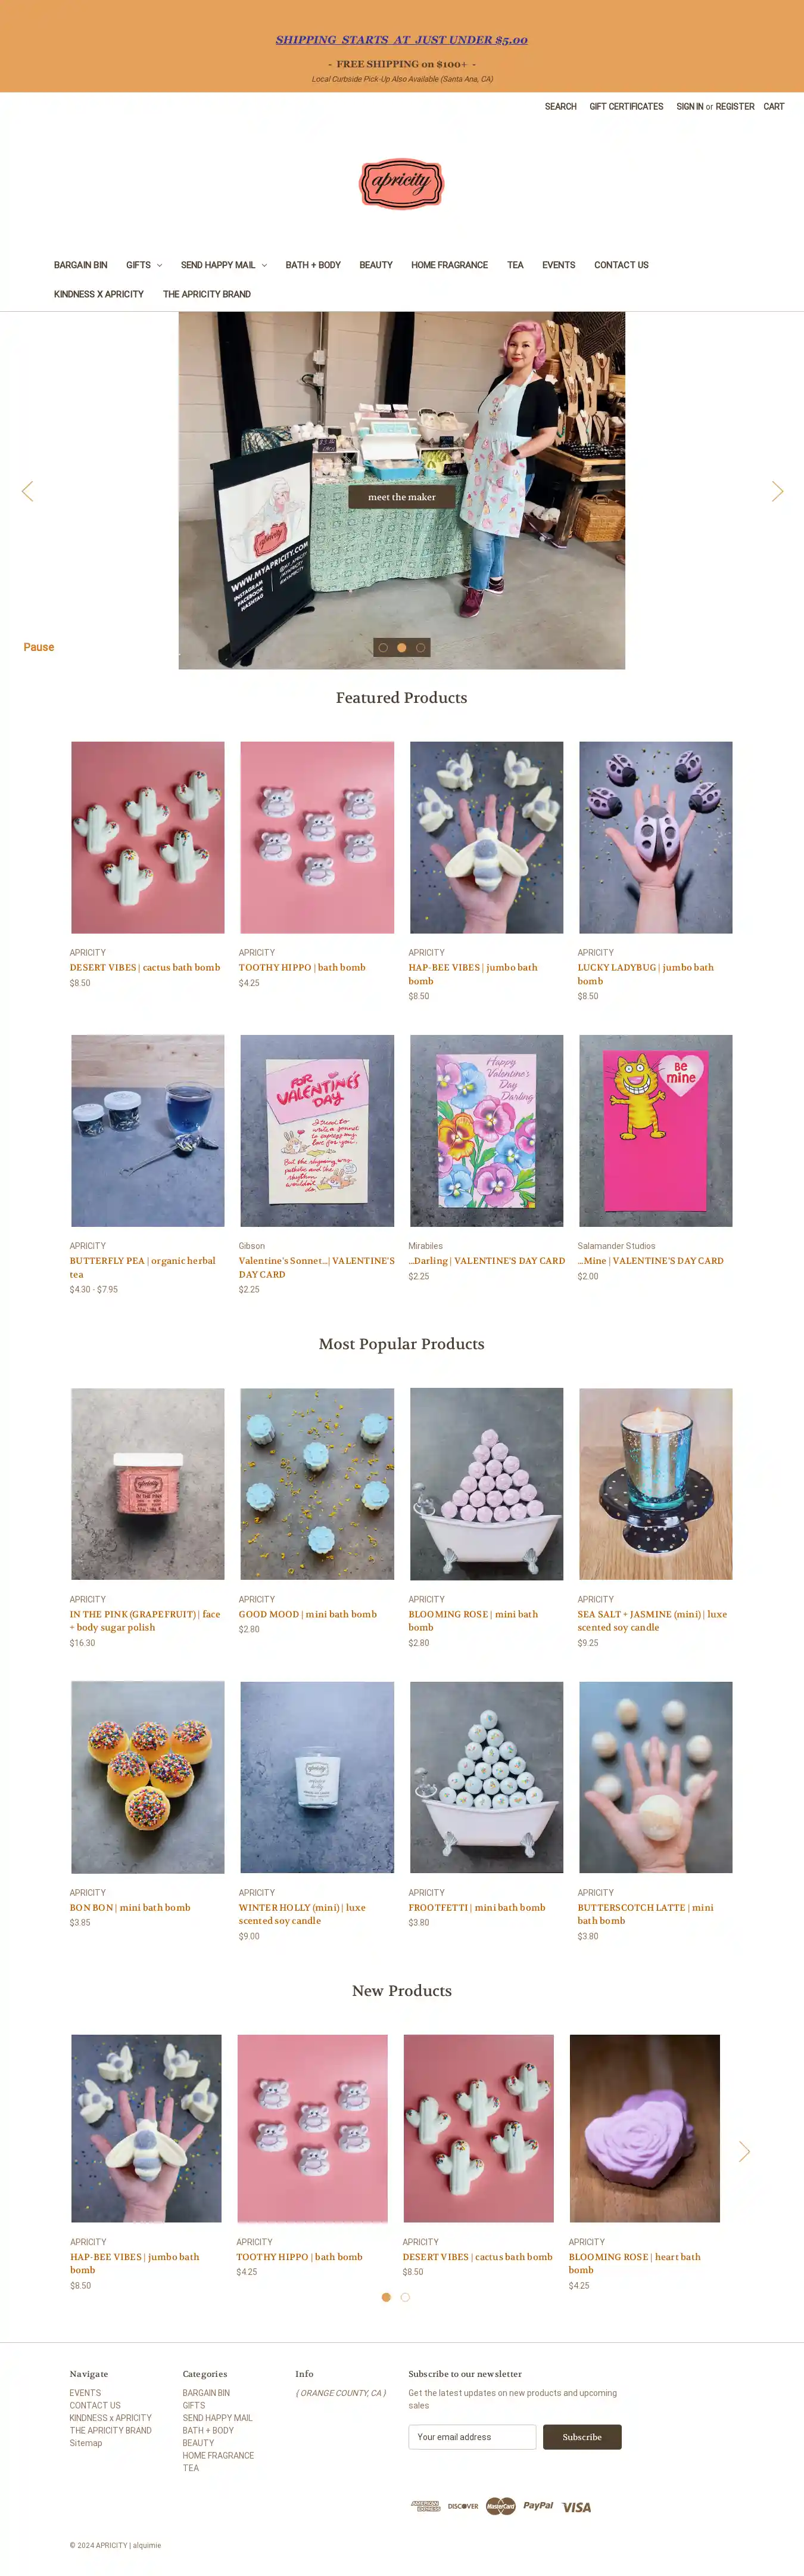
Task: Open shipping starts under $5.00 link
Action: [x=401, y=40]
